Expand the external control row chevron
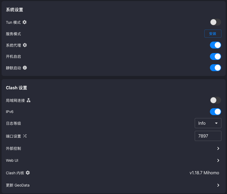Image resolution: width=227 pixels, height=194 pixels. (x=218, y=148)
